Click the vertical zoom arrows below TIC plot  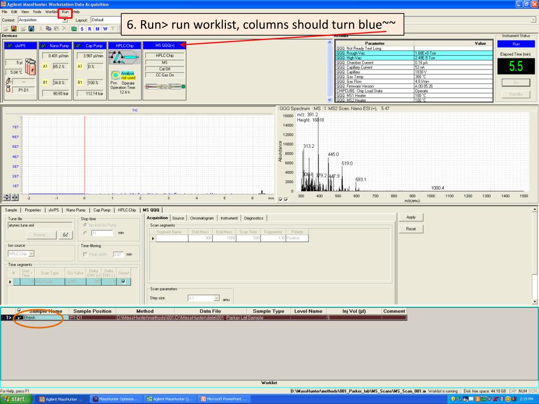pos(7,198)
